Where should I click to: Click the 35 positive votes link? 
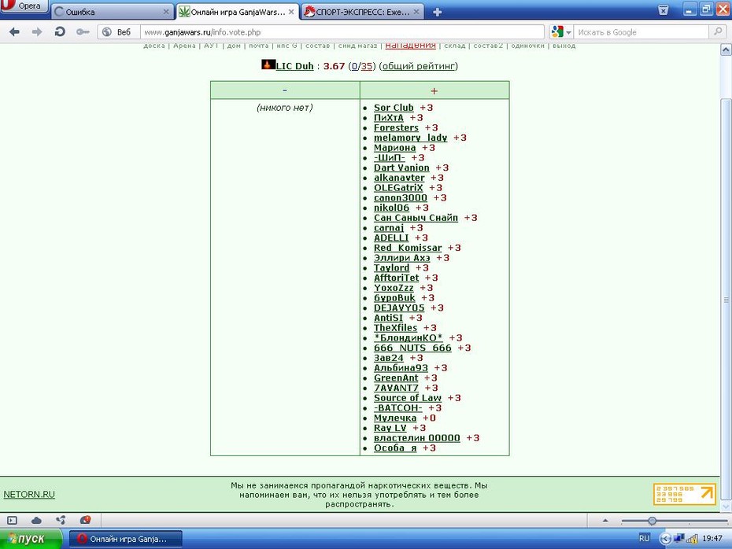pyautogui.click(x=367, y=66)
